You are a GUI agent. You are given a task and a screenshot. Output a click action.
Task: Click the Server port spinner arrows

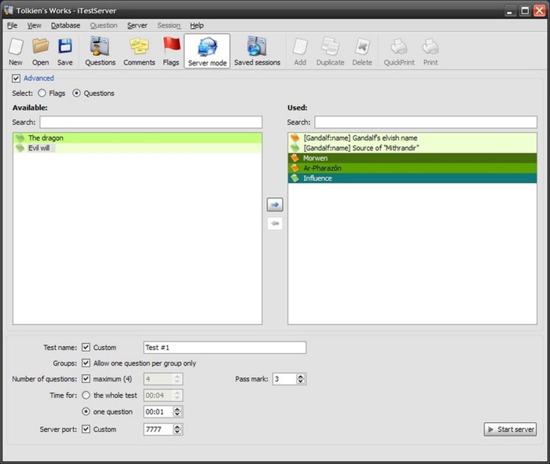pyautogui.click(x=177, y=429)
